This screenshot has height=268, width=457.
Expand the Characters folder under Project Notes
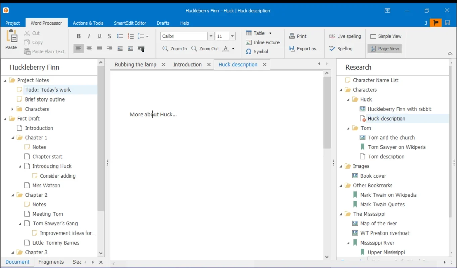[12, 109]
